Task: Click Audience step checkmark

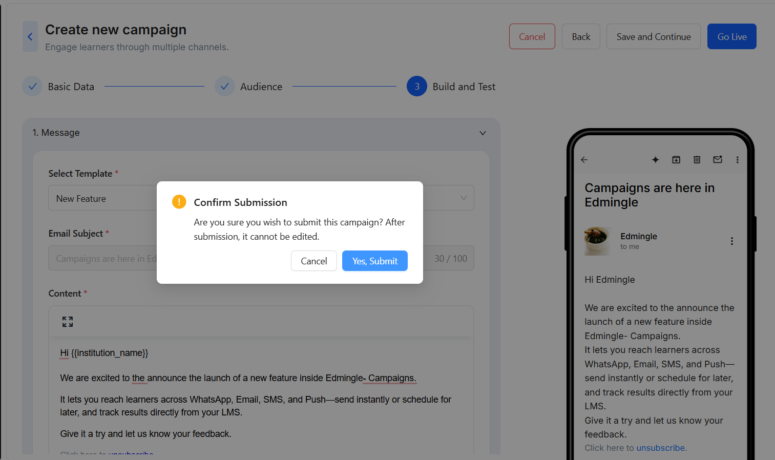Action: [x=225, y=87]
